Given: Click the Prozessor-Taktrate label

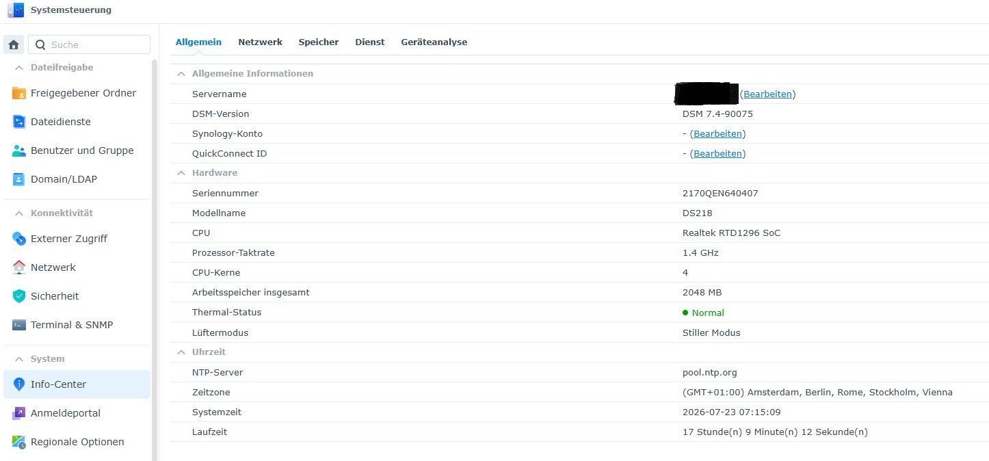Looking at the screenshot, I should click(x=233, y=252).
